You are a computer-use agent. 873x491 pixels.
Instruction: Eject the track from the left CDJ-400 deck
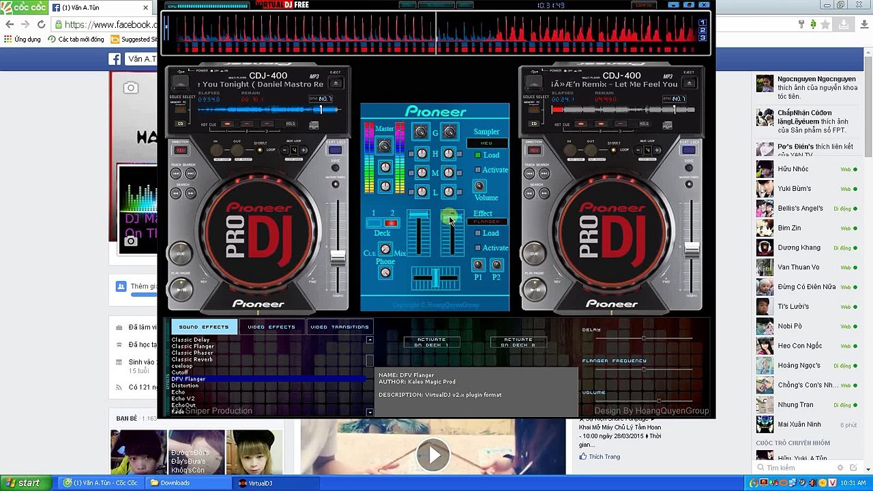pyautogui.click(x=336, y=83)
